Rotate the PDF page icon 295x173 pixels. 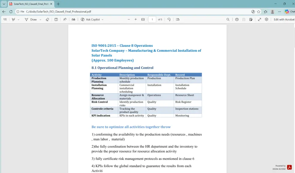pos(169,19)
